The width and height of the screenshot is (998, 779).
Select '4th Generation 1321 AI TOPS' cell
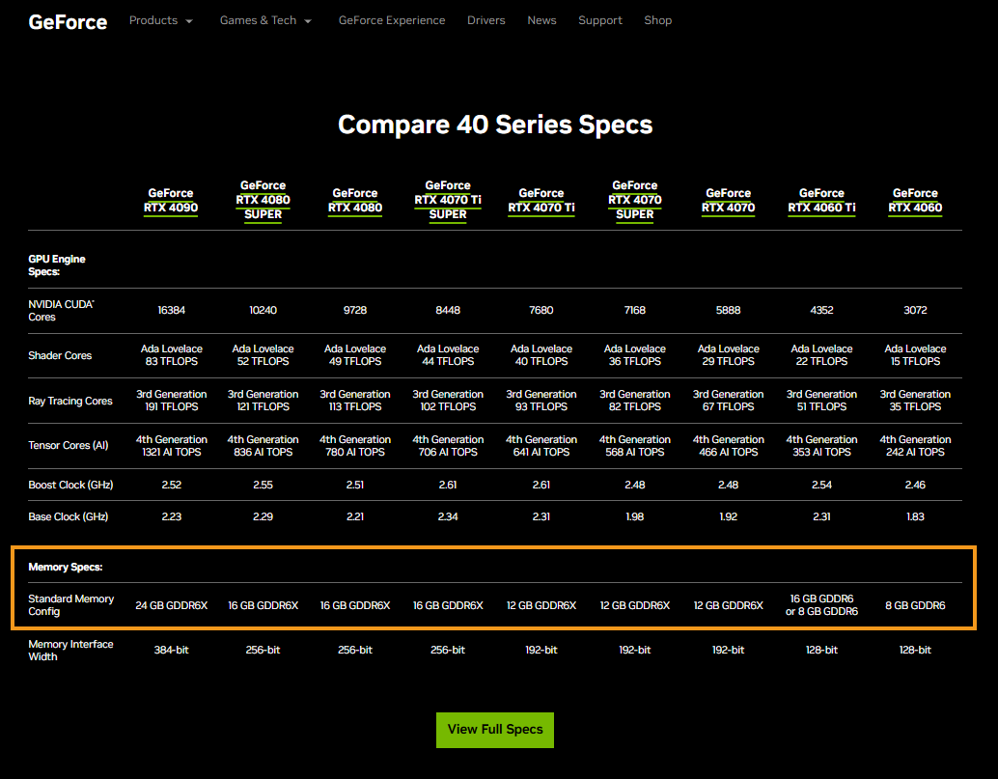point(171,446)
